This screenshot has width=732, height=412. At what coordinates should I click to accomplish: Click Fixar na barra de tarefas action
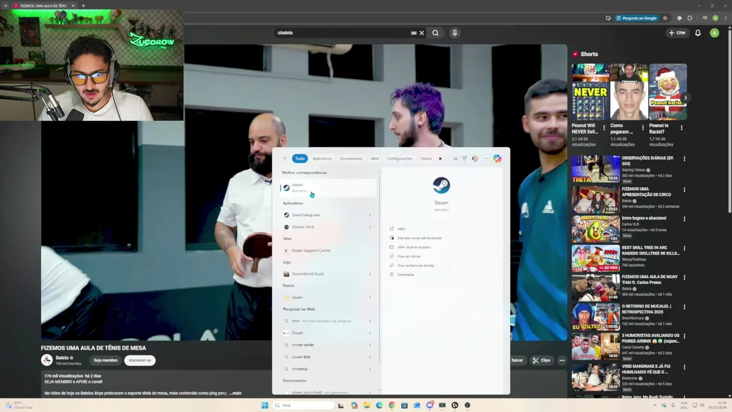(412, 266)
